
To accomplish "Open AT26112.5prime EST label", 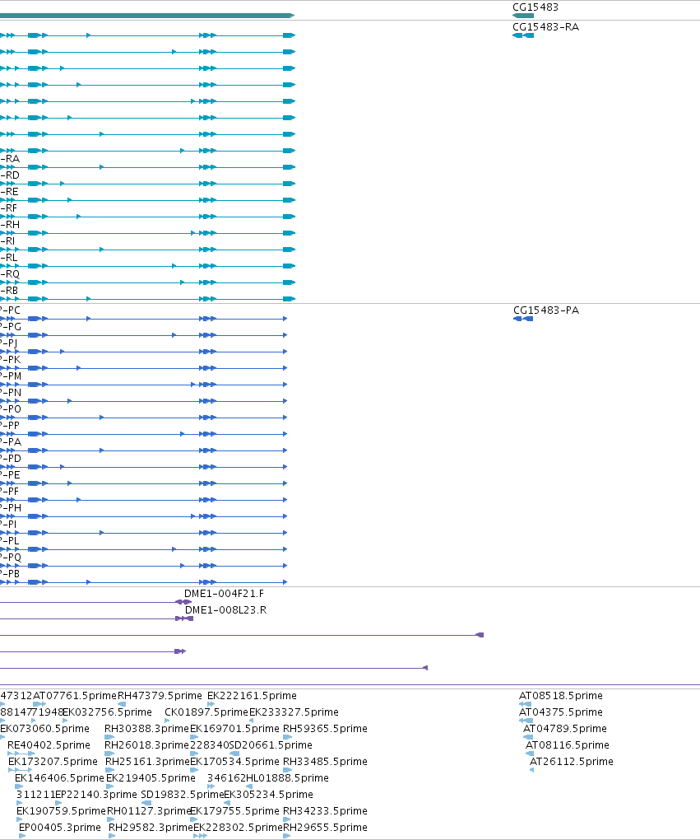I will [x=572, y=762].
